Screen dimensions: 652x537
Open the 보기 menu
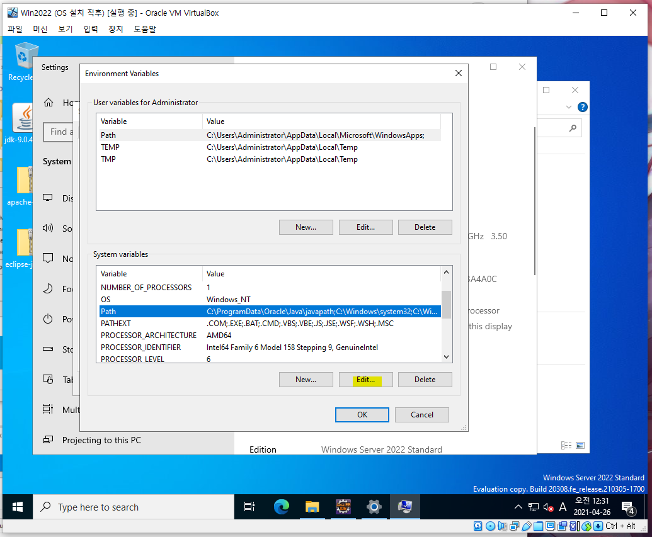[66, 29]
